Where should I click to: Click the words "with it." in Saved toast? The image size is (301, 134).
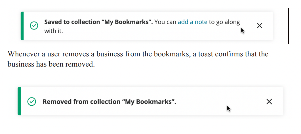(x=54, y=31)
